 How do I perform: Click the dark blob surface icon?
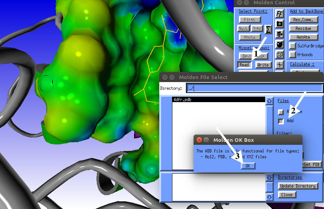(279, 44)
